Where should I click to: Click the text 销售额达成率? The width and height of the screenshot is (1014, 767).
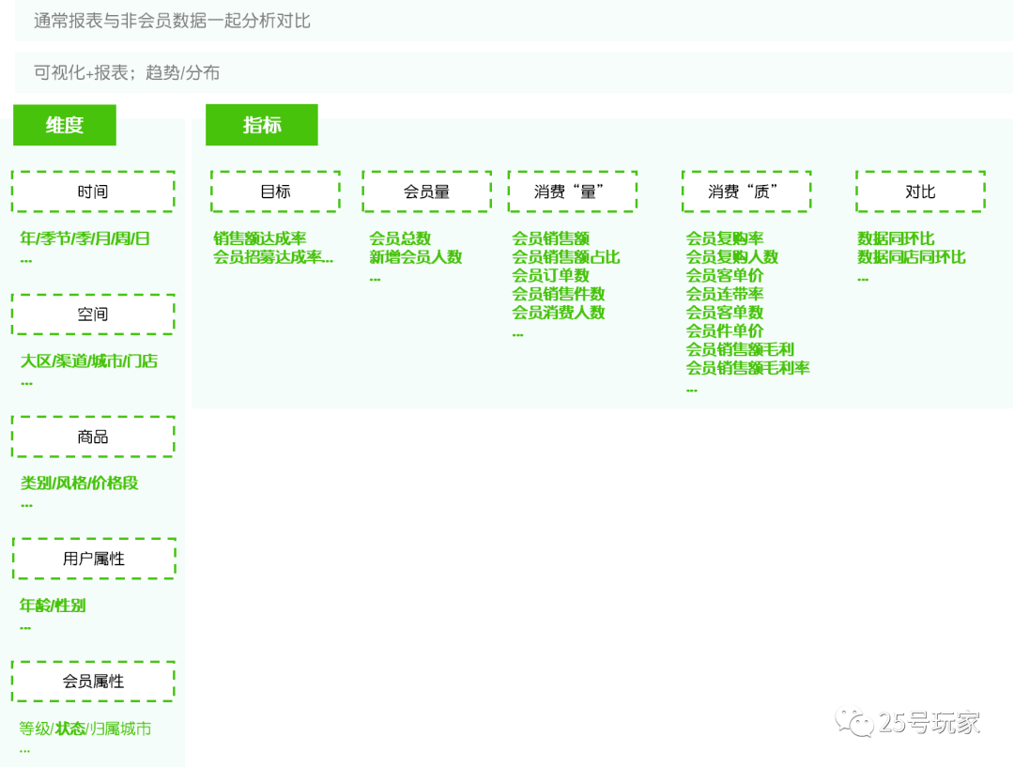tap(260, 238)
